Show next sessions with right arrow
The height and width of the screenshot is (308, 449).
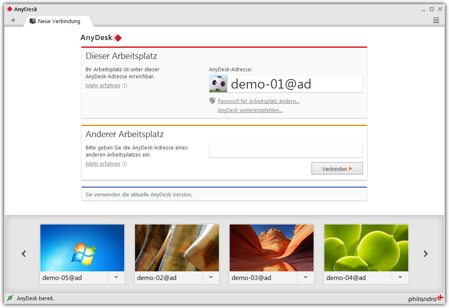tap(426, 254)
